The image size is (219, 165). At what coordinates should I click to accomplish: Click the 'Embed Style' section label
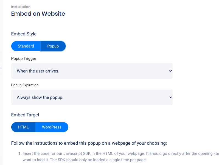(x=24, y=34)
